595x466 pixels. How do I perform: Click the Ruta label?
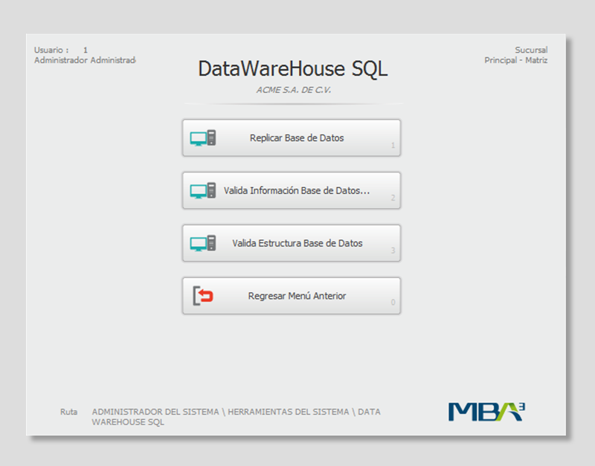[68, 412]
